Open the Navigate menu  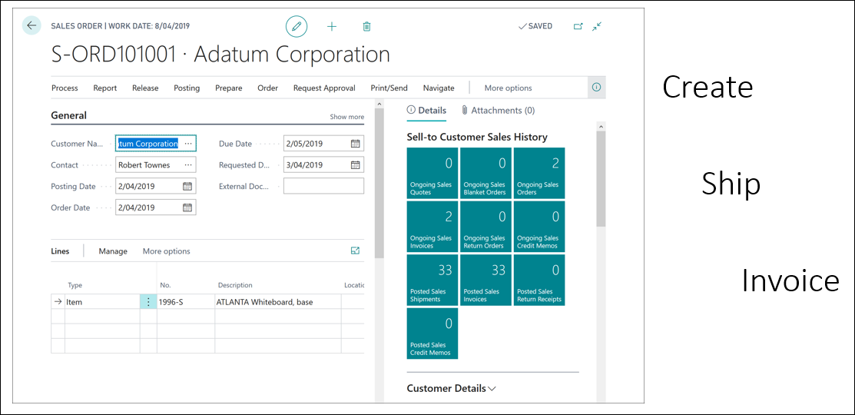click(439, 88)
